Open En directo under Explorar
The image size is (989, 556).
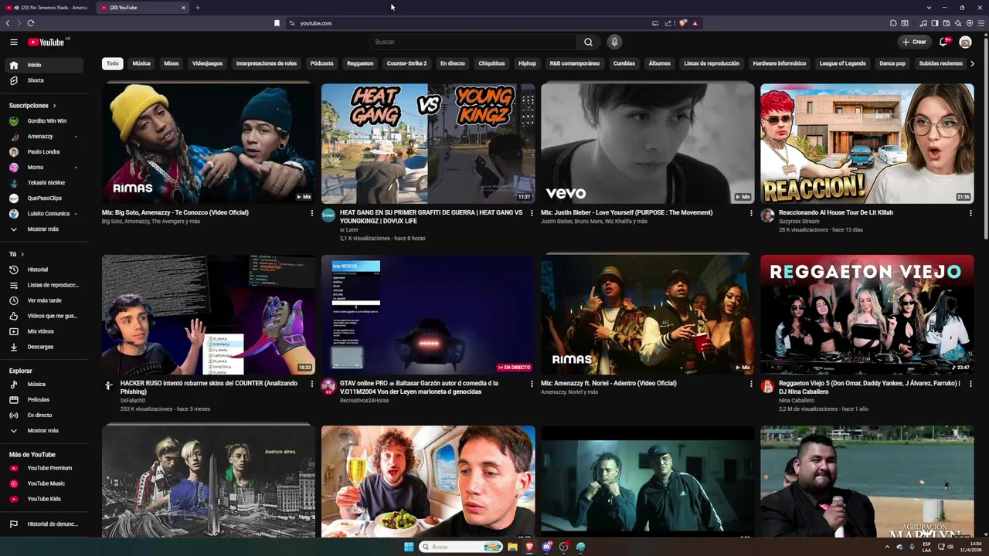pos(44,415)
